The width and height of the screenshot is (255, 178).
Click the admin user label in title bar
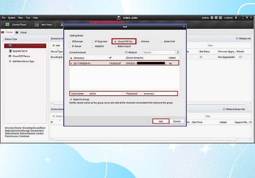click(x=205, y=18)
